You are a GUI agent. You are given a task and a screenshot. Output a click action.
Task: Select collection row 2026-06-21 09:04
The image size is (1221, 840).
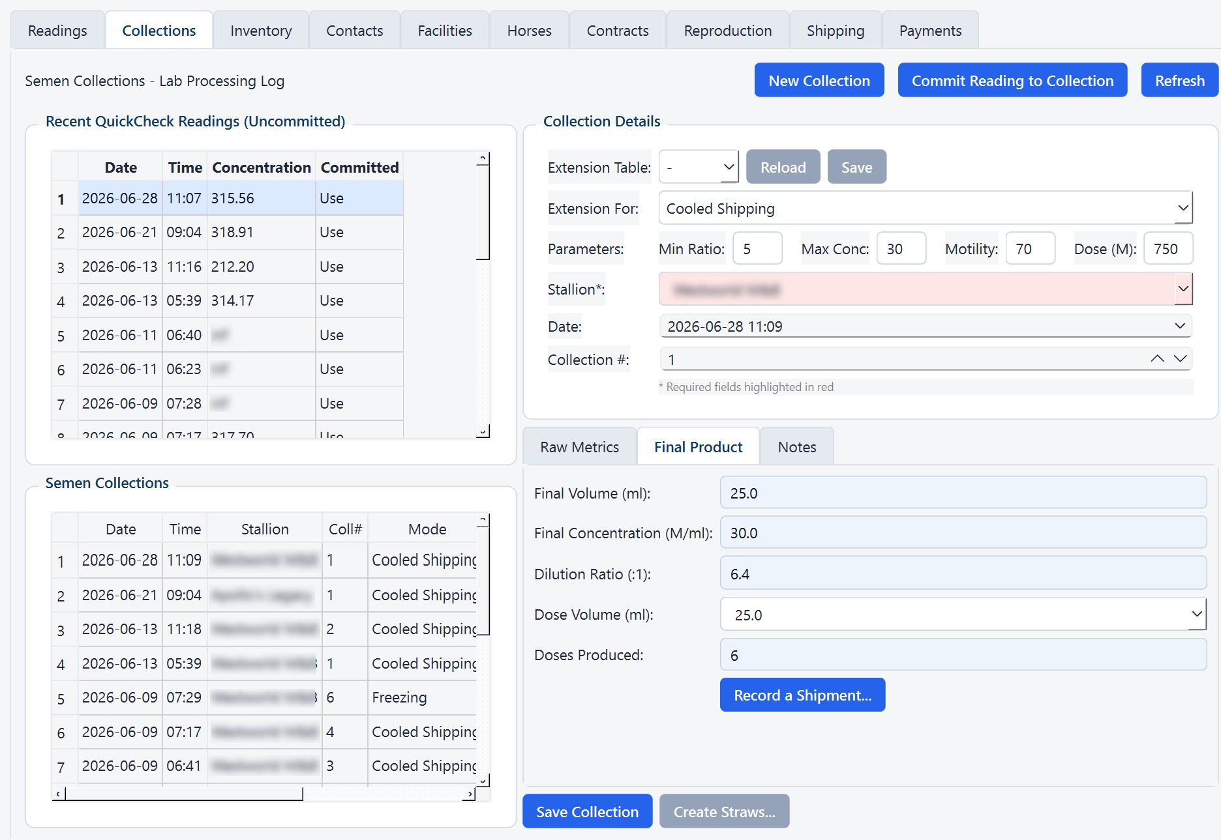tap(264, 595)
